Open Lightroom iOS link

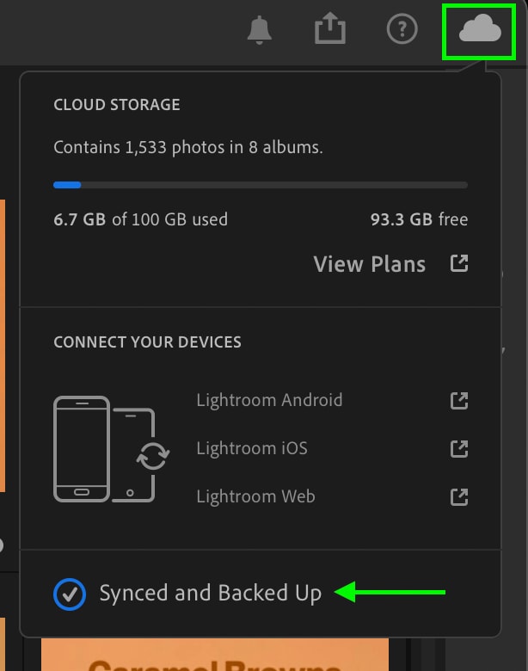[252, 448]
